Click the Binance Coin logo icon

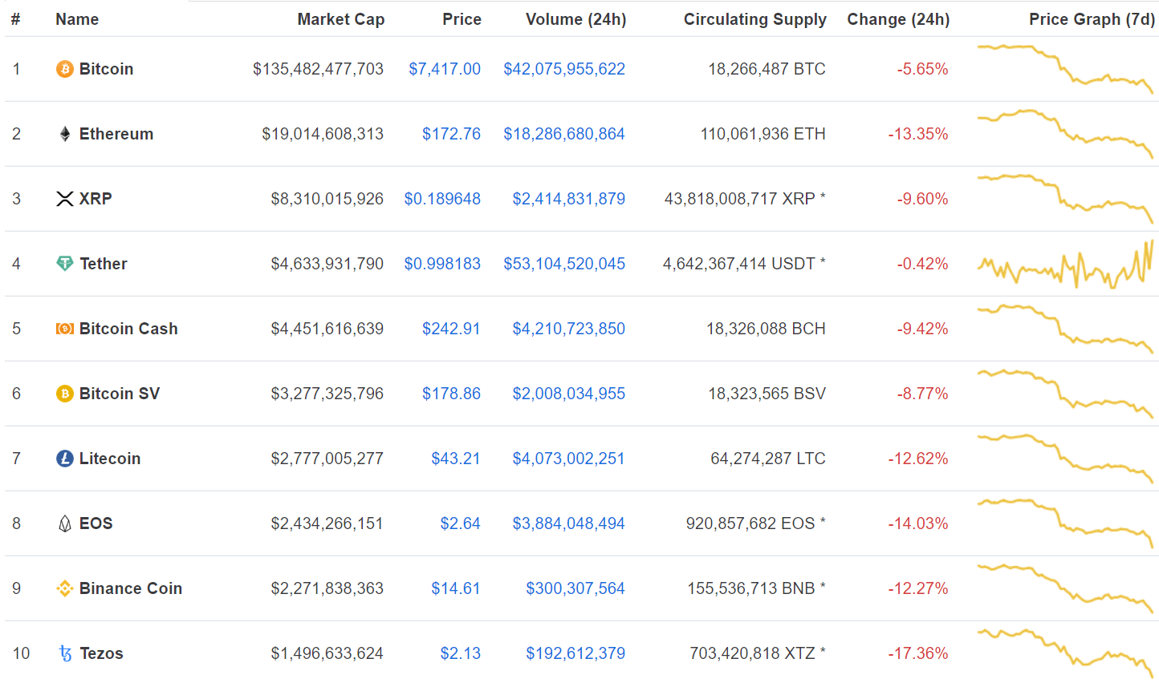click(65, 588)
